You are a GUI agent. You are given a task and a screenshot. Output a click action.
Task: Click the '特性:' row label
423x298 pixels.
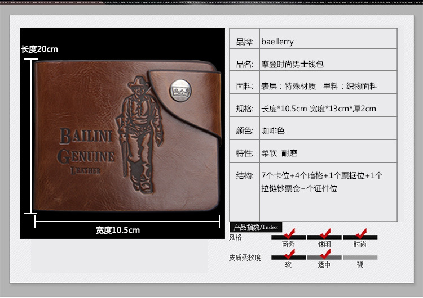pos(245,153)
